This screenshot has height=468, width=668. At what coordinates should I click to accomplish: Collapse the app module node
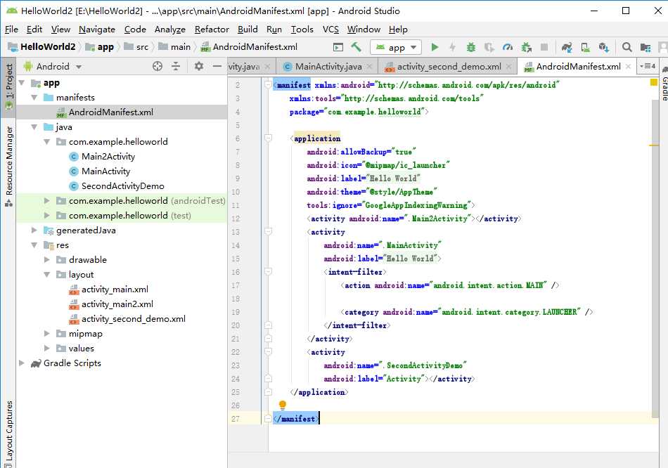(22, 83)
